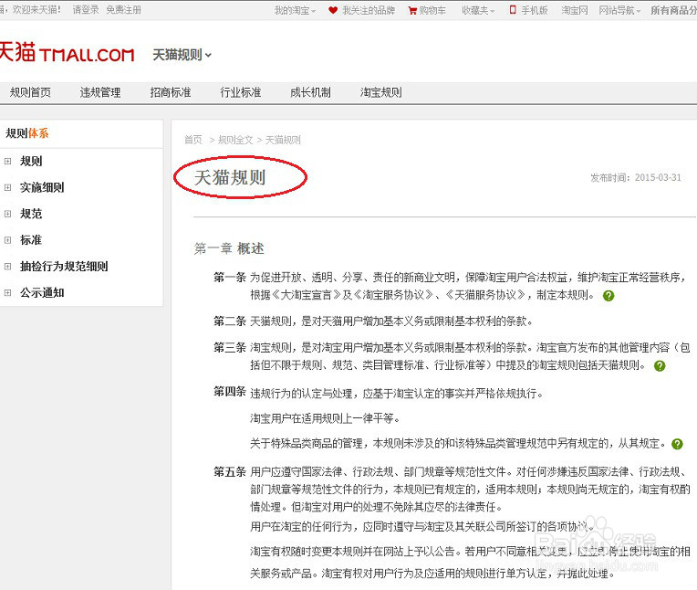Open the 招商标准 tab
Image resolution: width=697 pixels, height=590 pixels.
coord(171,92)
